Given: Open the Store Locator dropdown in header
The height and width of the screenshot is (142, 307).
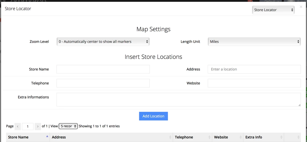Looking at the screenshot, I should [x=273, y=10].
